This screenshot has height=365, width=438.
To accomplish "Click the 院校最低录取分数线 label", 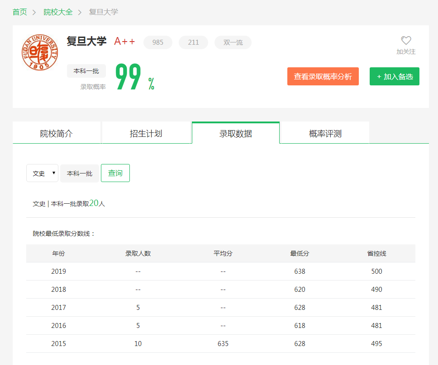I will [x=64, y=234].
